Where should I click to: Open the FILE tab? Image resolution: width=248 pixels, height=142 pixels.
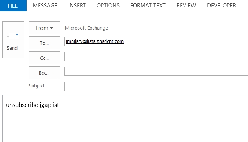point(13,6)
